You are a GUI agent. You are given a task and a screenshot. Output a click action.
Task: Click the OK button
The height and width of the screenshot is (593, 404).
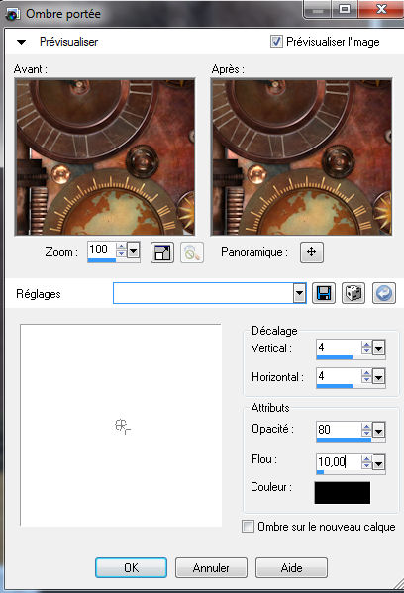click(131, 567)
